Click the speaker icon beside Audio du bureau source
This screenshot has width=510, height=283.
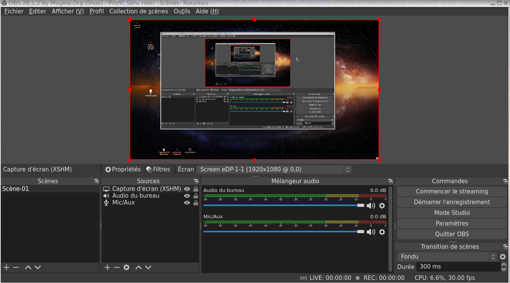point(106,196)
